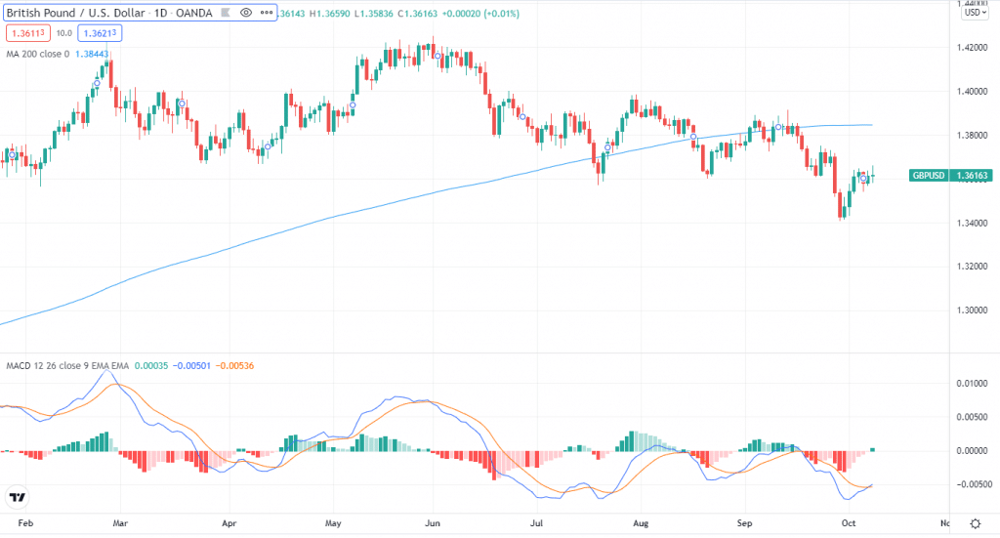Click the 1.36163 current price label

click(x=972, y=176)
